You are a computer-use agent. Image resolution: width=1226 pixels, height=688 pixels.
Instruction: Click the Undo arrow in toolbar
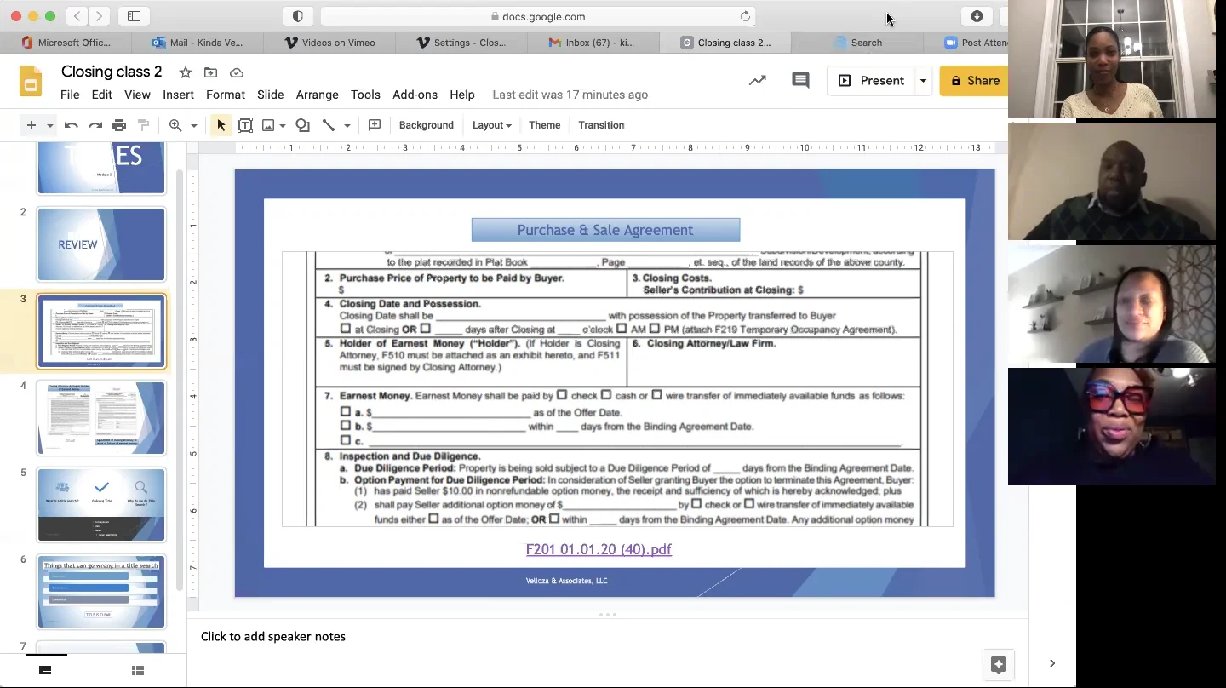72,125
